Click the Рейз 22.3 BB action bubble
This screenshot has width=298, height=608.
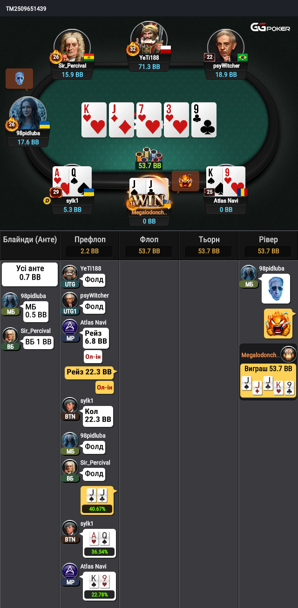pos(89,372)
